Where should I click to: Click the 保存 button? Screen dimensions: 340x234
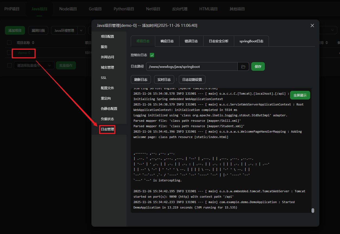click(258, 67)
